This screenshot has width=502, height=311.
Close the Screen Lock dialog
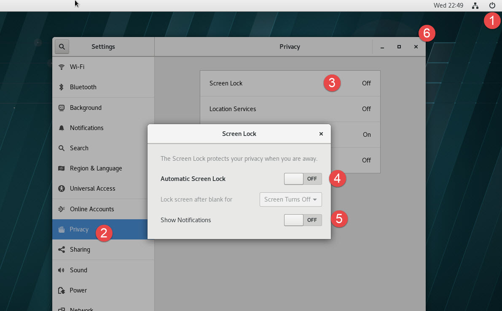pyautogui.click(x=321, y=134)
